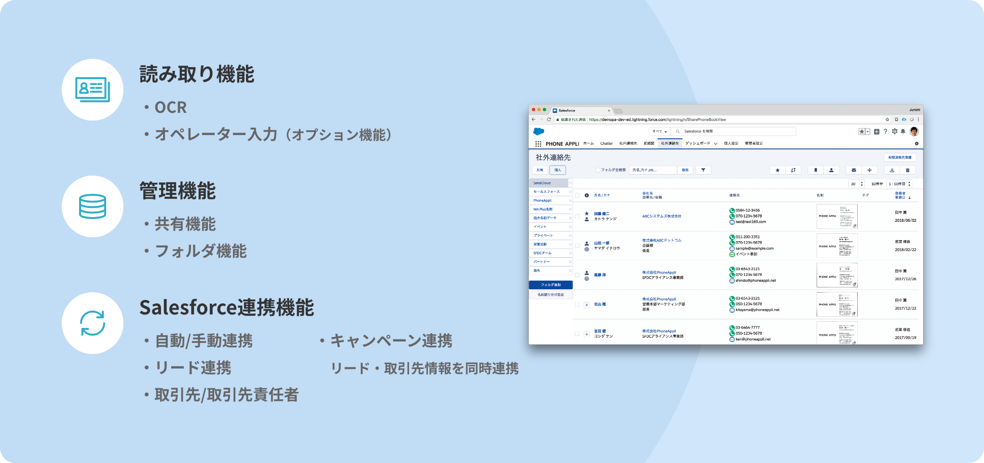Click plus icon in 吉田 健 row

(x=587, y=334)
